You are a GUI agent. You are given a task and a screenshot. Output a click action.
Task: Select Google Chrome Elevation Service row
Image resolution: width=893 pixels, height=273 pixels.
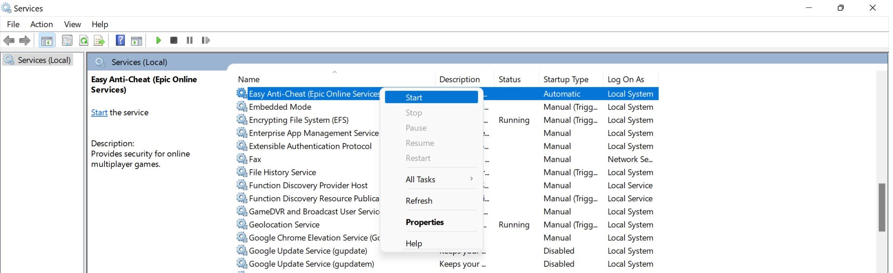tap(314, 238)
